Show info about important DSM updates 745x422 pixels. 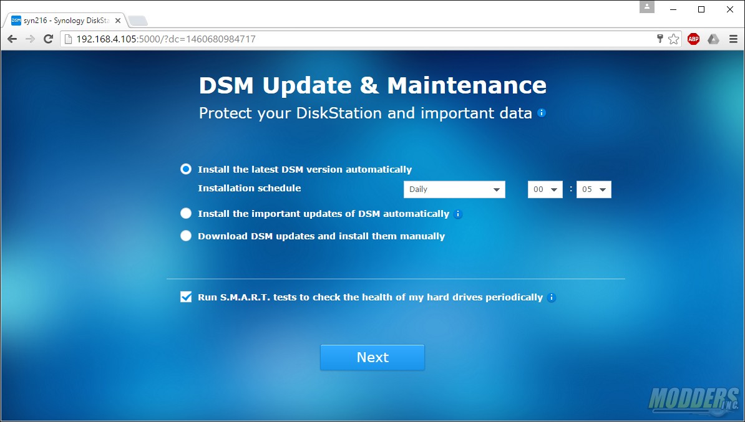pos(457,214)
